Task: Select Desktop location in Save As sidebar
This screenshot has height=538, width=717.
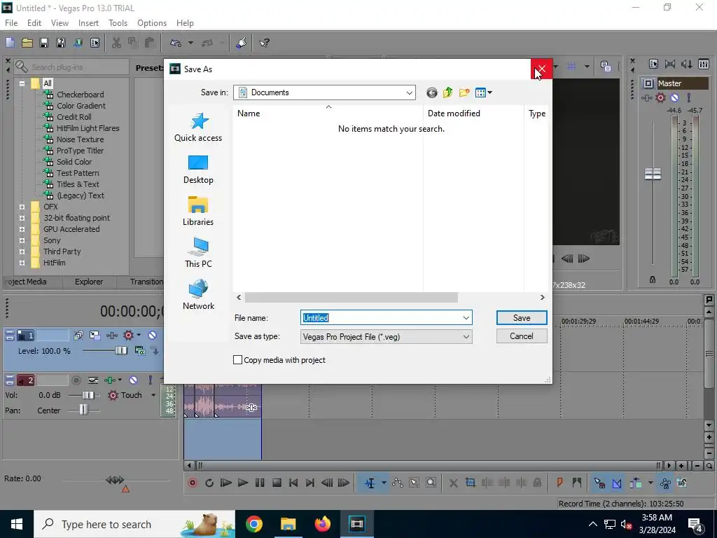Action: [198, 170]
